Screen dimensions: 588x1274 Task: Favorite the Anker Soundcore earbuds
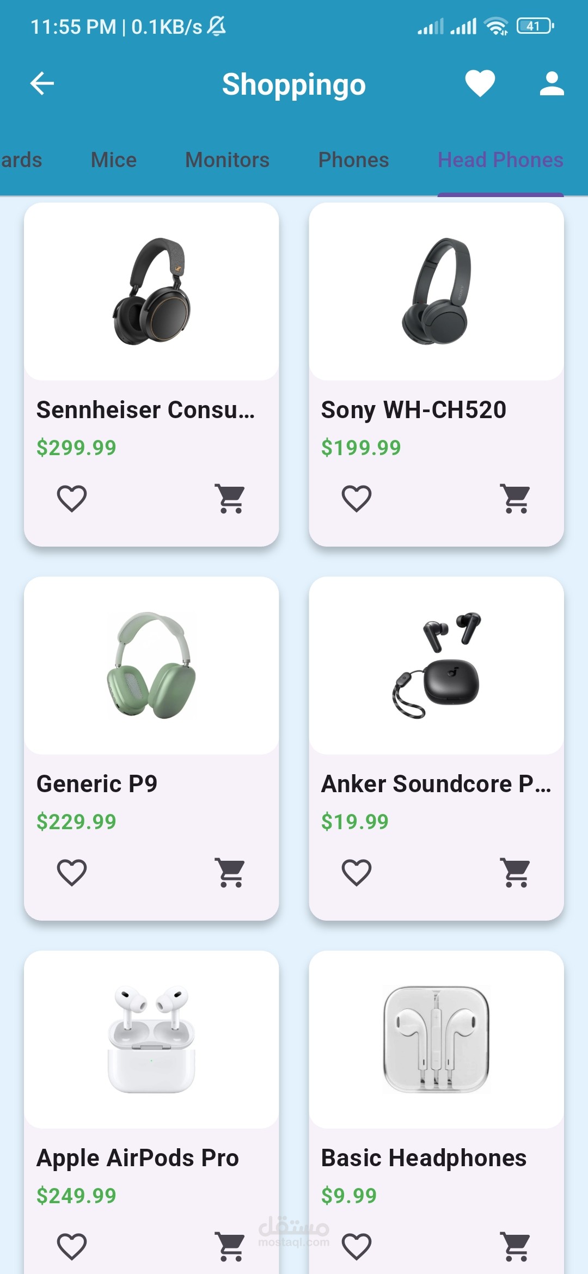pyautogui.click(x=357, y=872)
